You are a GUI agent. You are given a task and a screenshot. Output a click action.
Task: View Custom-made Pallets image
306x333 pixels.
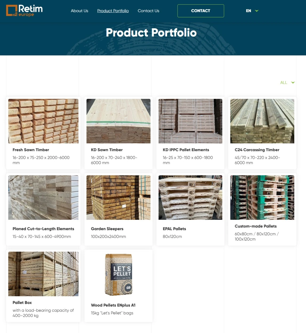262,197
